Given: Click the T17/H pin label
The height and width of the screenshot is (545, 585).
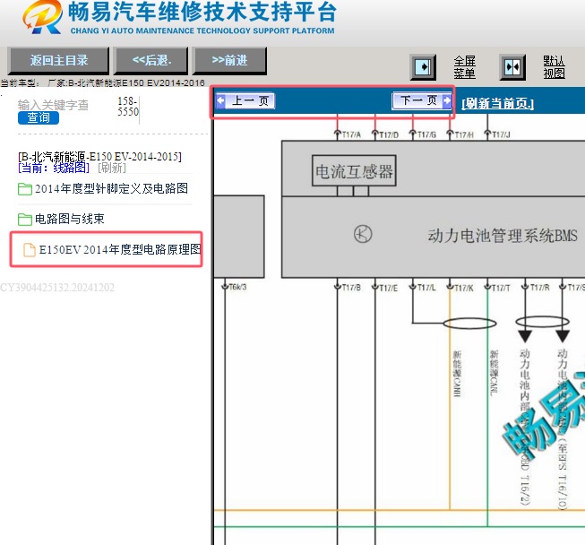Looking at the screenshot, I should (464, 134).
